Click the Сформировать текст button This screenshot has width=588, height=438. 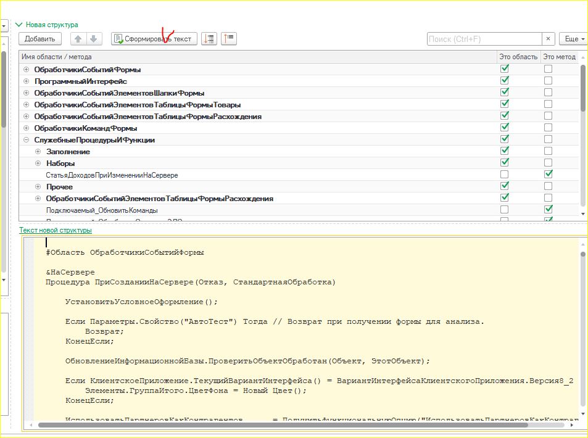pos(154,39)
